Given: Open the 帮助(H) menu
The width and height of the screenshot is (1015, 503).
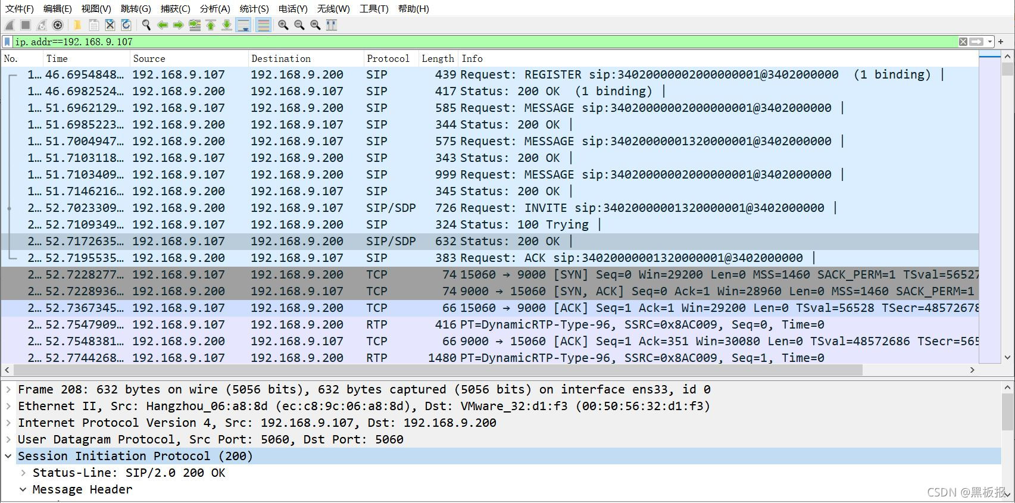Looking at the screenshot, I should click(x=413, y=8).
